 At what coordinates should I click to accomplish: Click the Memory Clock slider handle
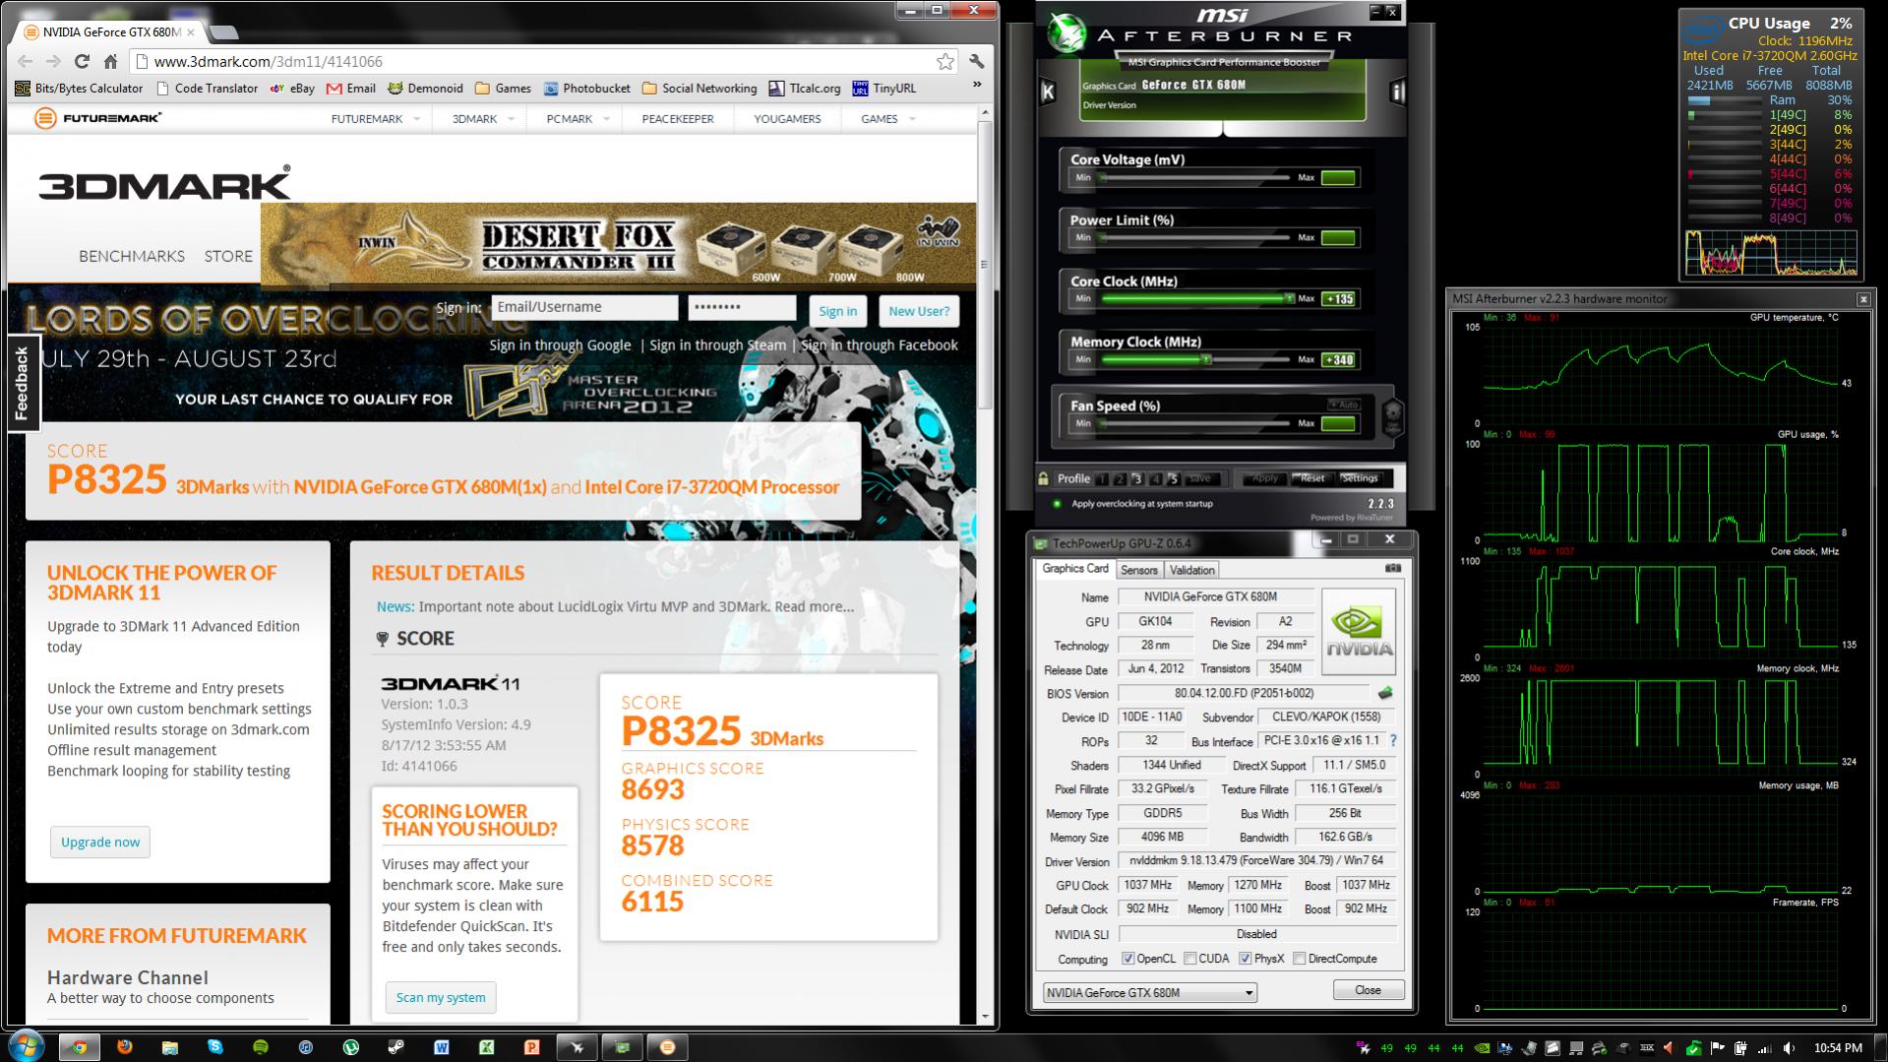(x=1206, y=359)
